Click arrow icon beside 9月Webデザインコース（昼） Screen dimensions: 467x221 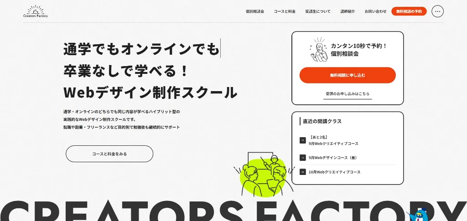pyautogui.click(x=303, y=158)
